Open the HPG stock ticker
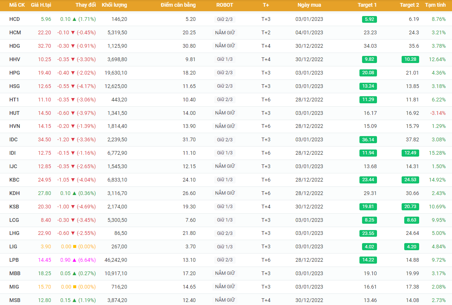452x305 pixels. point(15,73)
